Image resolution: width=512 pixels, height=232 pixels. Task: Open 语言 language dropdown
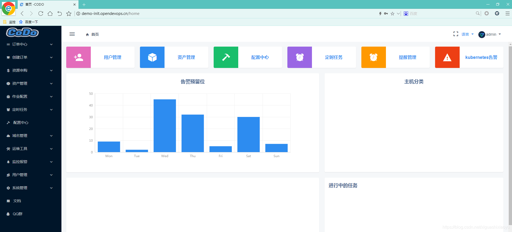(467, 34)
